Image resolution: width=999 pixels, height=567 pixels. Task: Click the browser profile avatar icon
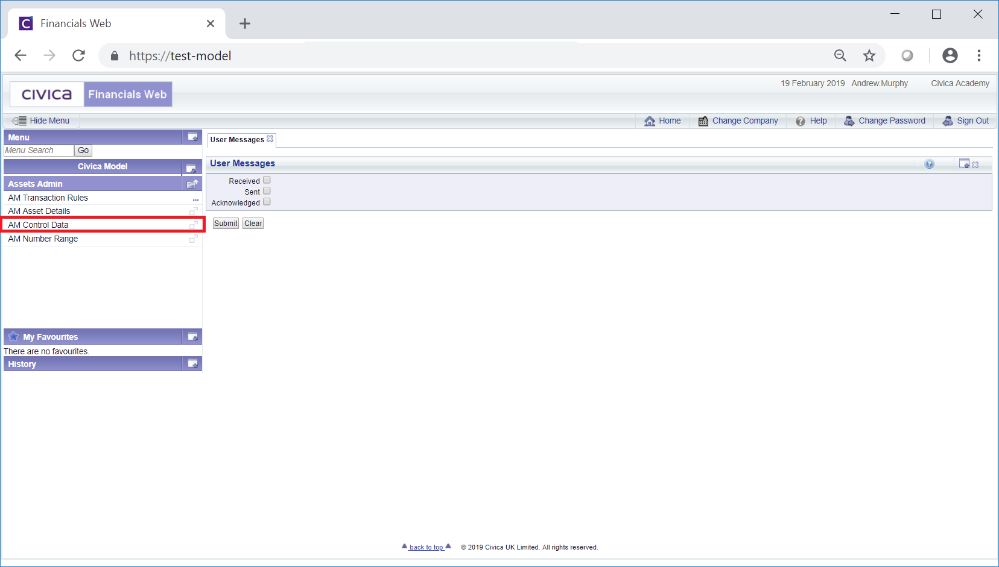point(950,55)
